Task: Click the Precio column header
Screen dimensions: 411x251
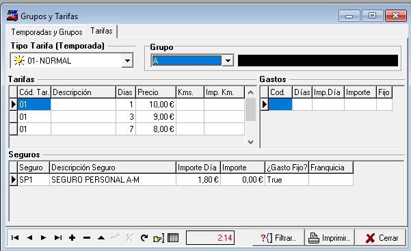Action: [x=156, y=92]
